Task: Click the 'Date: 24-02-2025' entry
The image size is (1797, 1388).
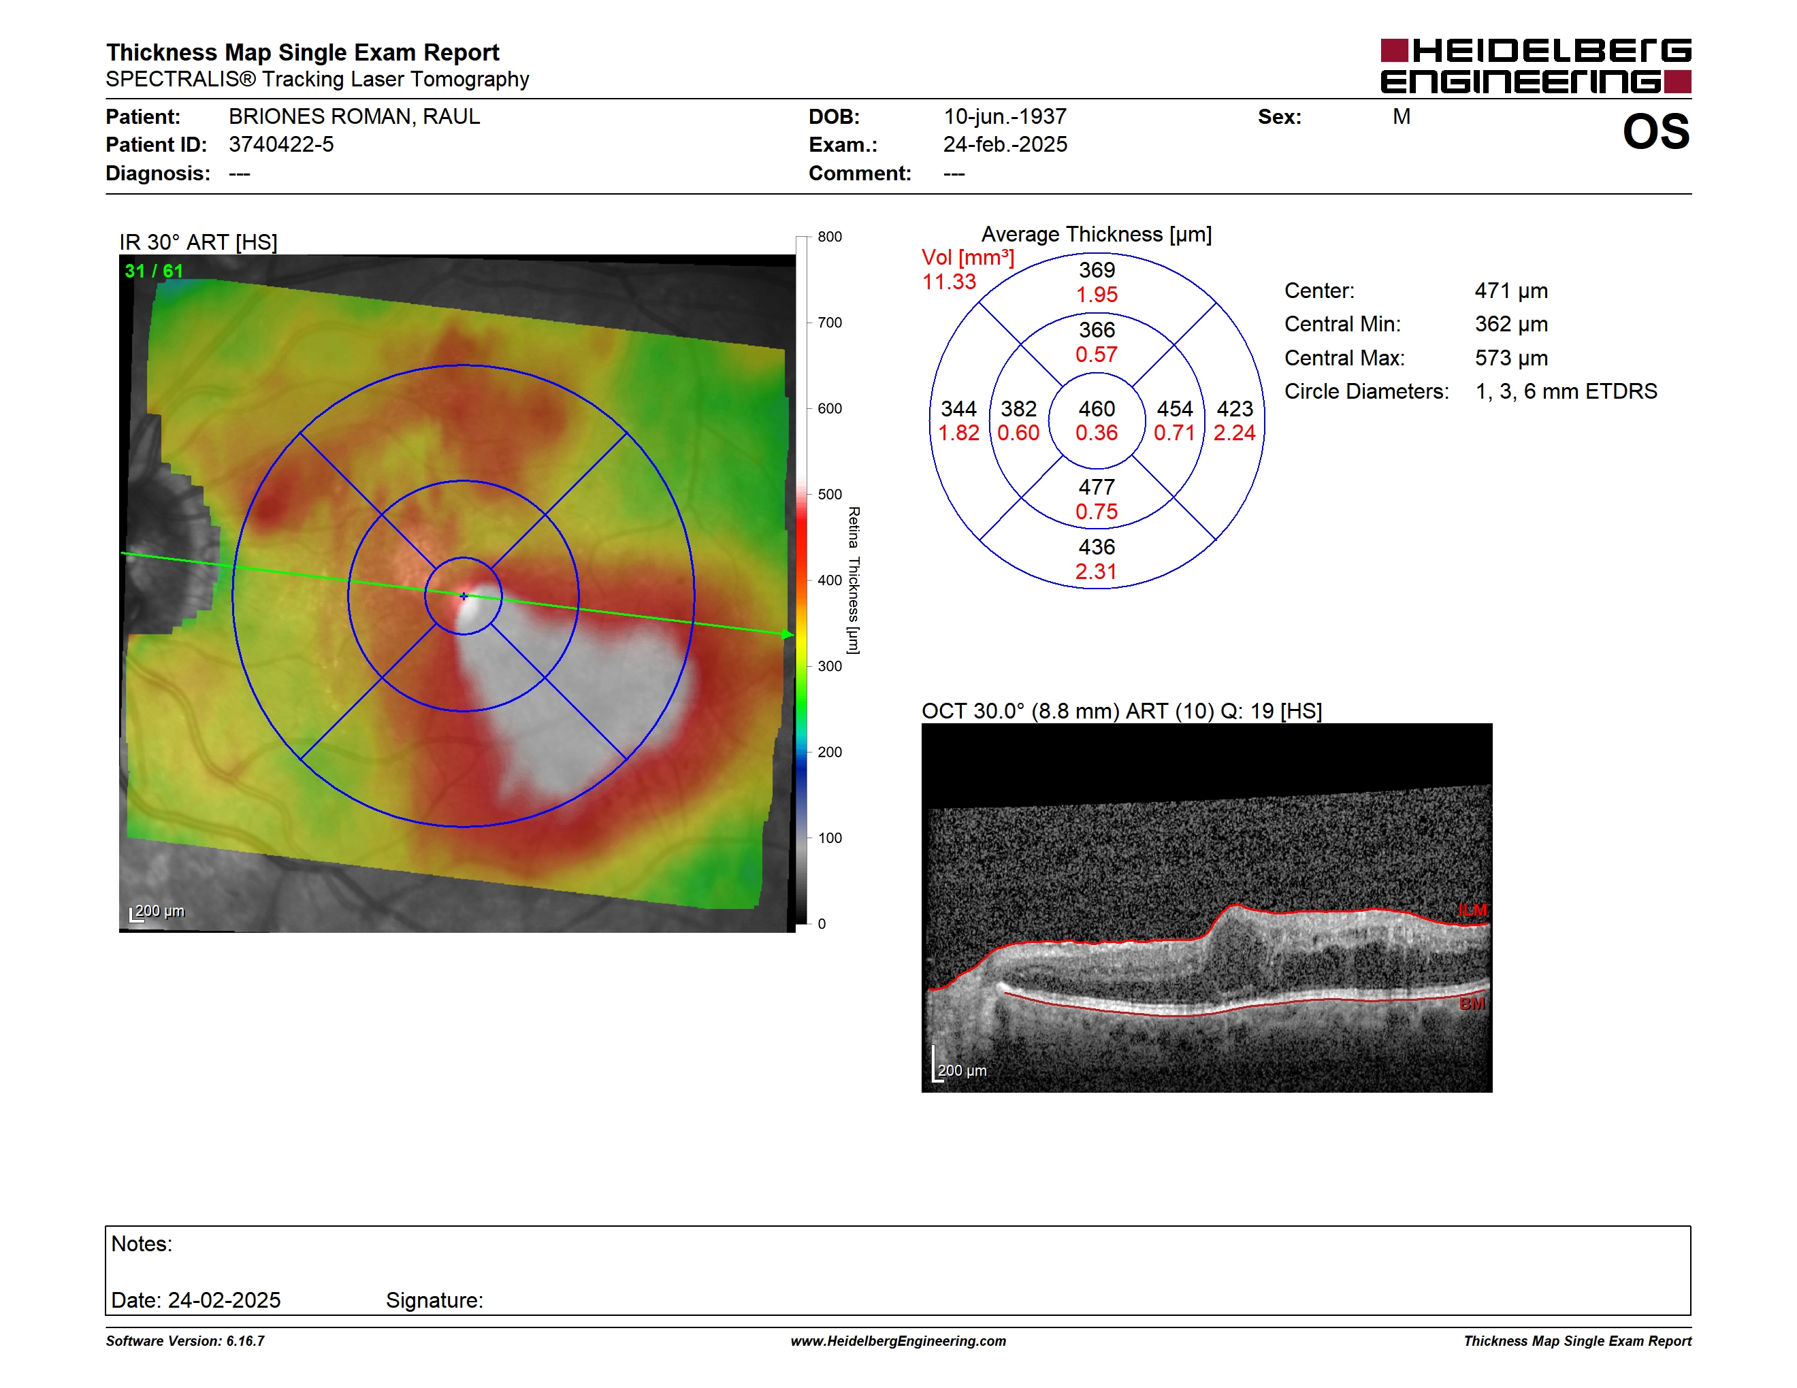Action: [196, 1300]
